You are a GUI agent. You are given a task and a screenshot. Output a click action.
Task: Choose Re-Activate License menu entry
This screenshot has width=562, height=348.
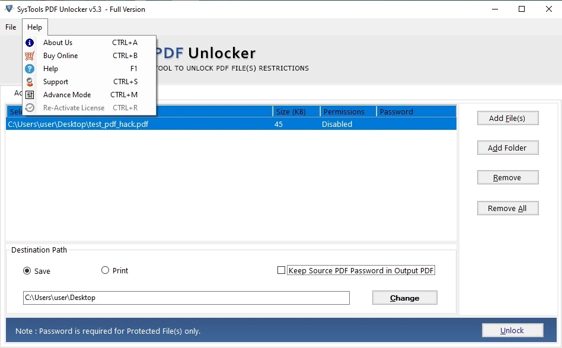[90, 107]
